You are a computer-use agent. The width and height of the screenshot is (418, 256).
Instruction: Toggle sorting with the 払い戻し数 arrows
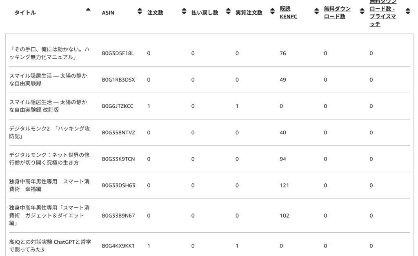pyautogui.click(x=228, y=12)
